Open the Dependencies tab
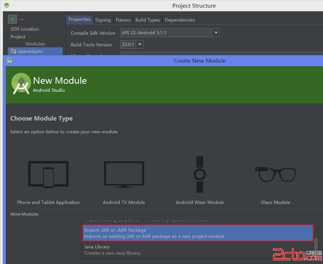323x264 pixels. pos(180,20)
